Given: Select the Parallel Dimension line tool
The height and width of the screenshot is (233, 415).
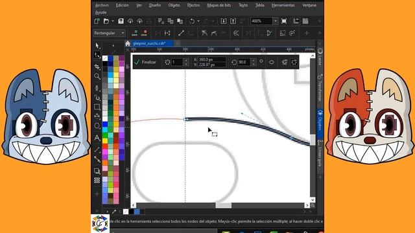Looking at the screenshot, I should click(x=97, y=150).
